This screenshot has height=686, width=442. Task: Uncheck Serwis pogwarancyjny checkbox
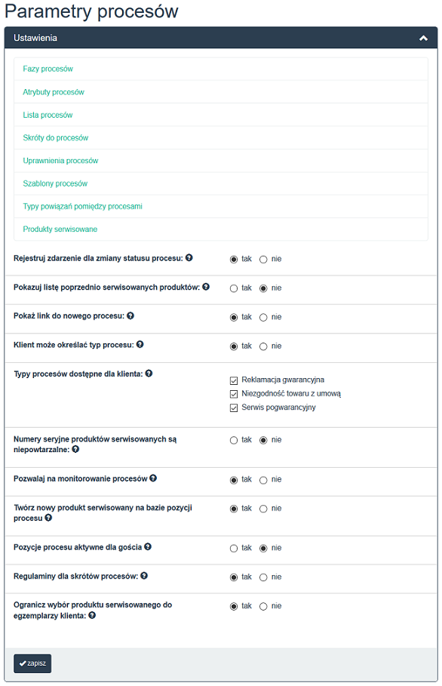[x=234, y=408]
